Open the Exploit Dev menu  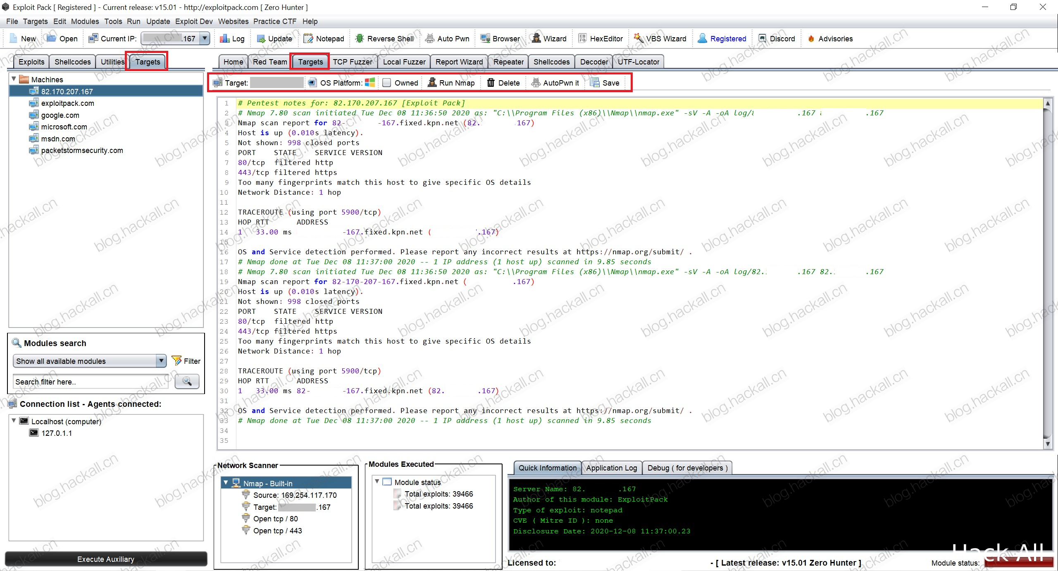tap(194, 21)
